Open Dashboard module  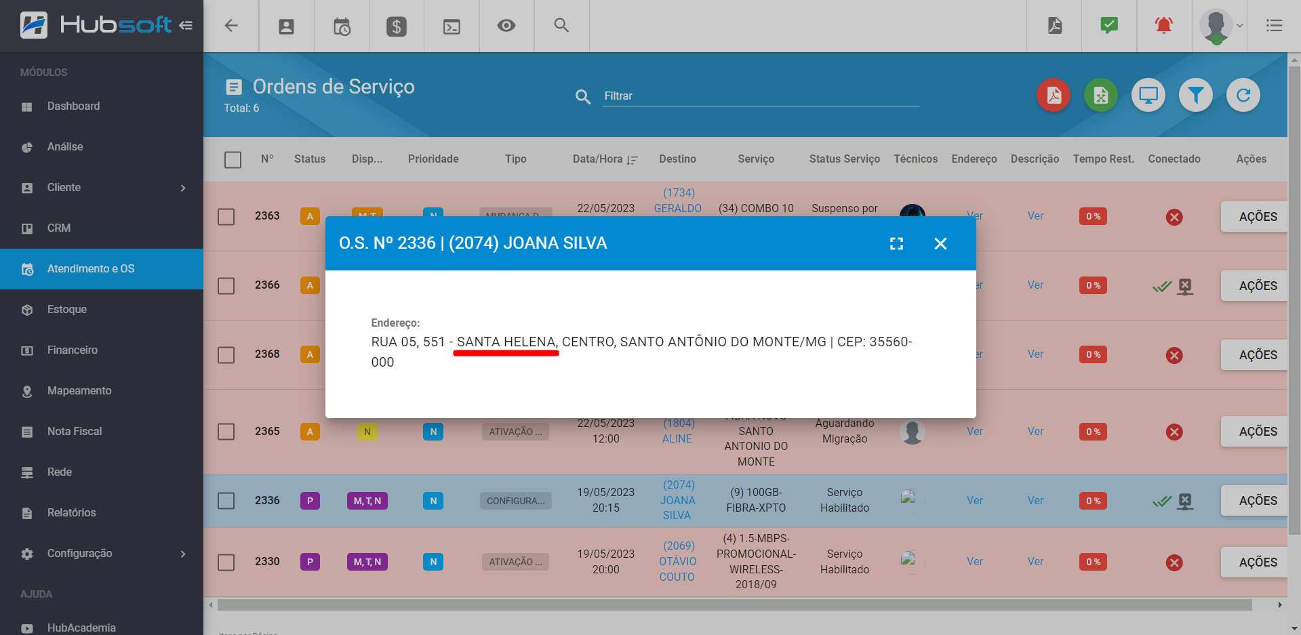(102, 106)
